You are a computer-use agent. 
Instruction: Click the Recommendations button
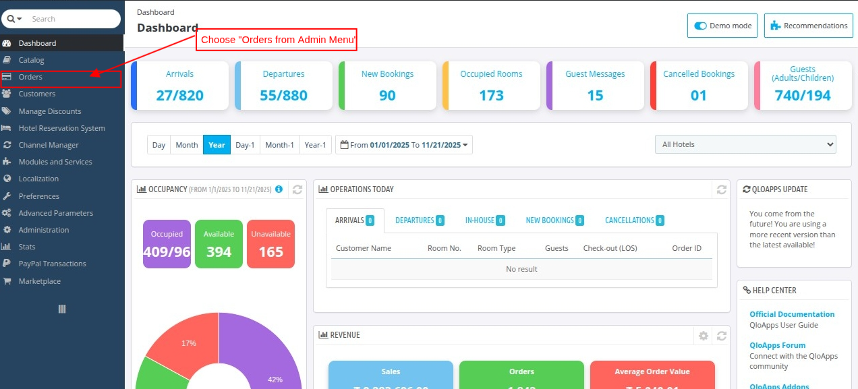[x=809, y=26]
